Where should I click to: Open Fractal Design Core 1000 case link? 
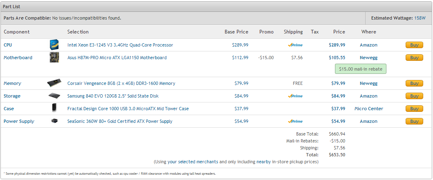coord(128,109)
